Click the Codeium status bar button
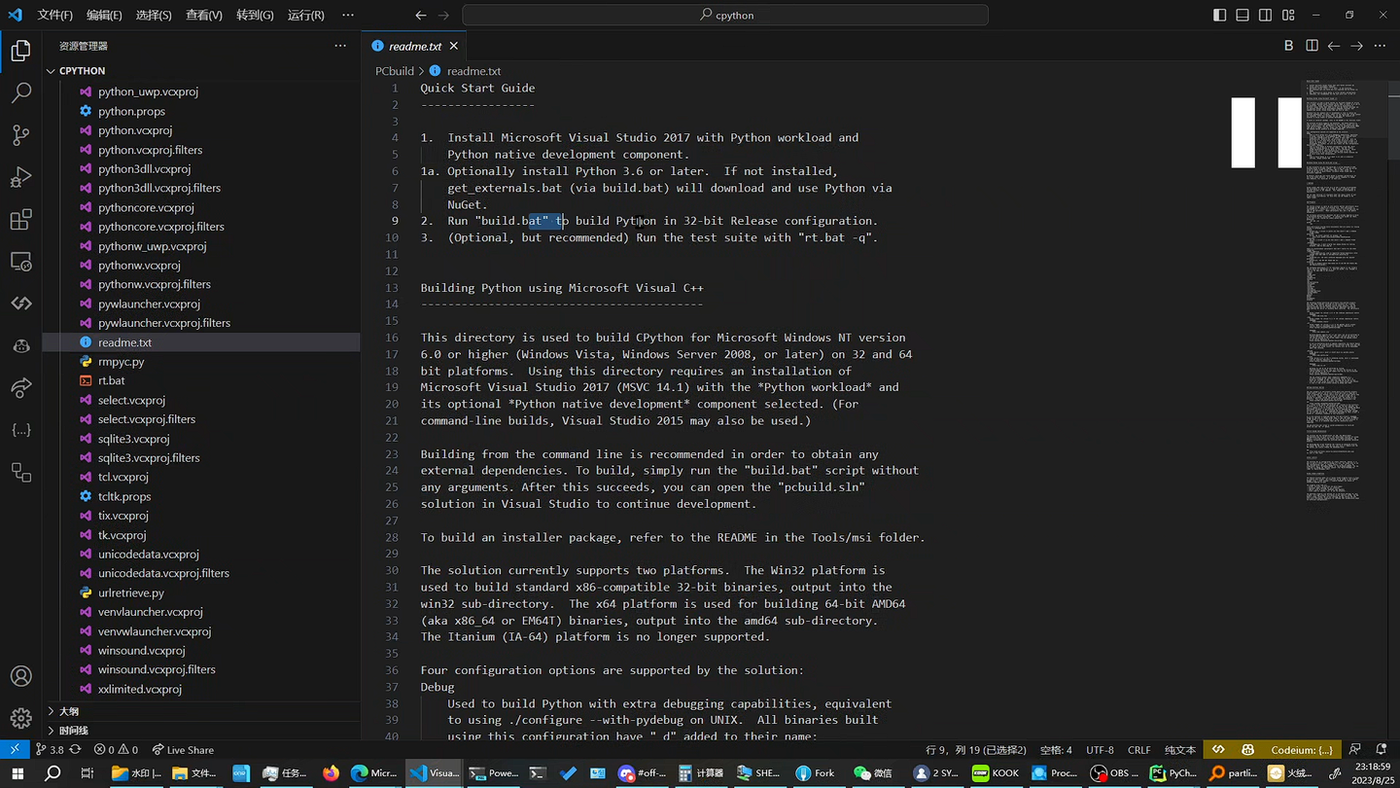This screenshot has width=1400, height=788. pos(1303,750)
